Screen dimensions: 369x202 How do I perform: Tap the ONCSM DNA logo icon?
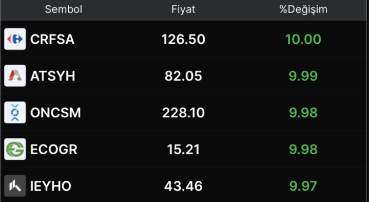15,113
